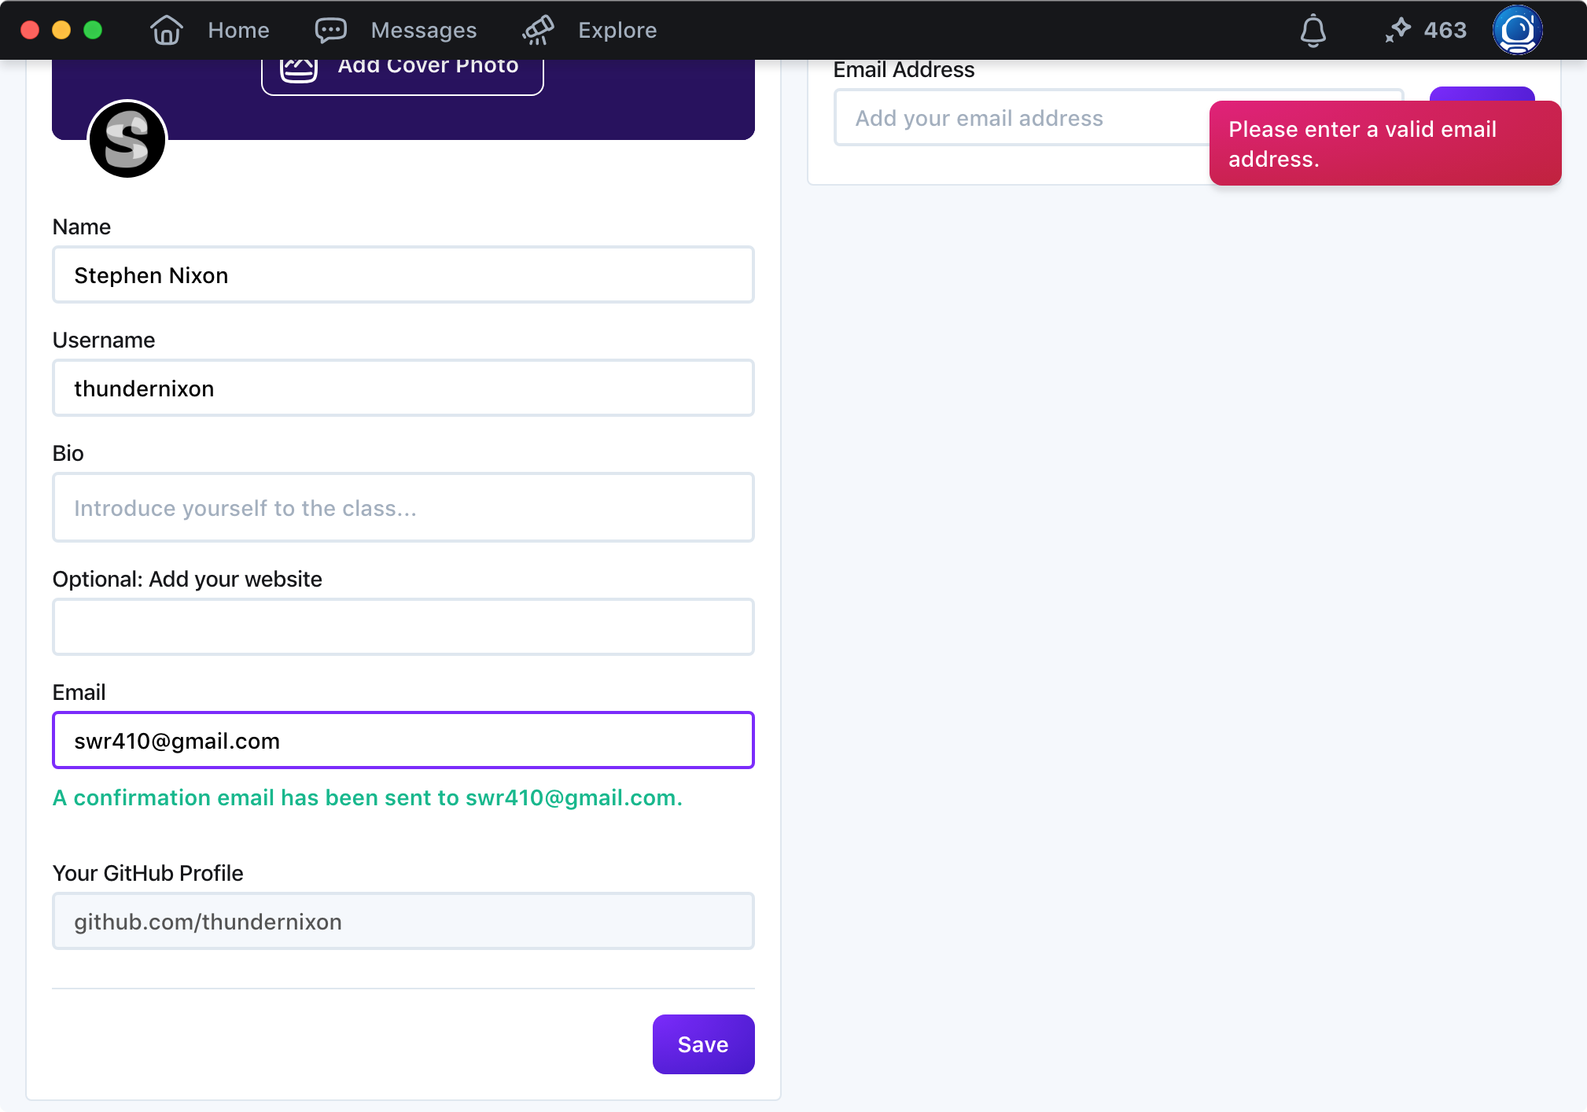Click the Your GitHub Profile label
1587x1112 pixels.
[x=148, y=873]
